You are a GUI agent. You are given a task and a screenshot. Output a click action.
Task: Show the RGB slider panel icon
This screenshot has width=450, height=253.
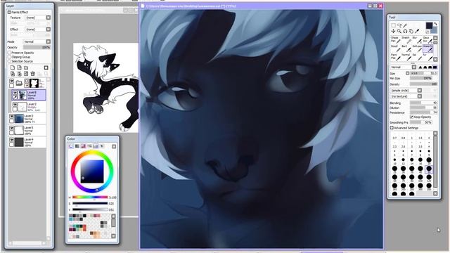tap(77, 146)
